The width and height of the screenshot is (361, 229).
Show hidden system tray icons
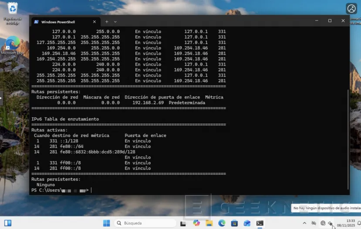(x=304, y=223)
